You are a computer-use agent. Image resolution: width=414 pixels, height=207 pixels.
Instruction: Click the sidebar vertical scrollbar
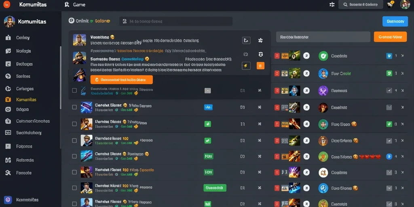[x=61, y=78]
